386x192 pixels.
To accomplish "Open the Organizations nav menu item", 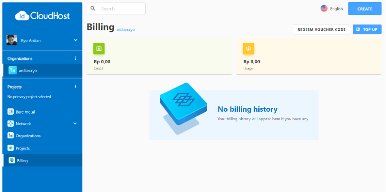I will pyautogui.click(x=42, y=136).
